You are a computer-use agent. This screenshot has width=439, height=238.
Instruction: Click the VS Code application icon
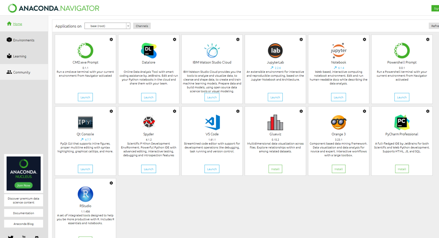(x=212, y=122)
